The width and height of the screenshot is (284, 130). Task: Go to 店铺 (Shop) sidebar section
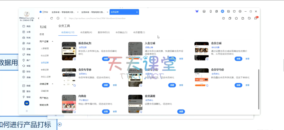tap(26, 49)
